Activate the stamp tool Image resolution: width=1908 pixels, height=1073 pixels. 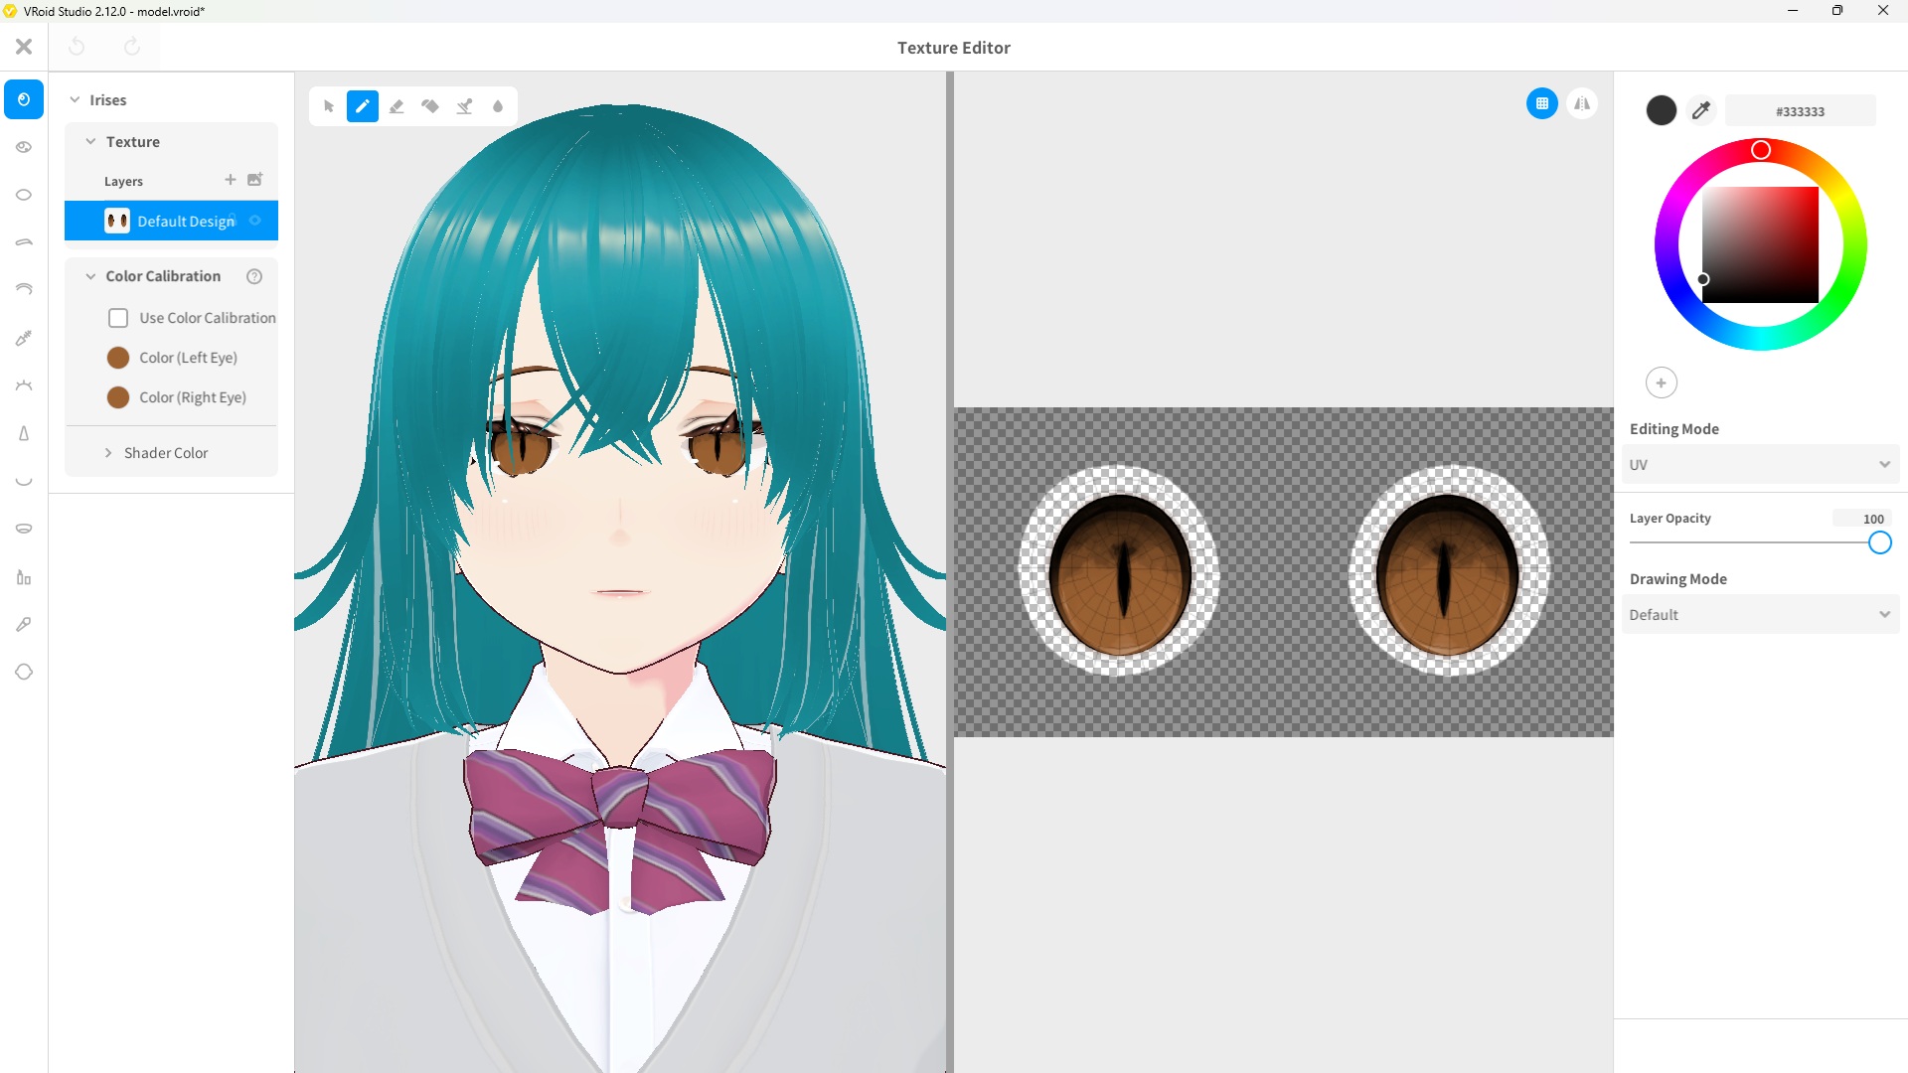point(464,106)
